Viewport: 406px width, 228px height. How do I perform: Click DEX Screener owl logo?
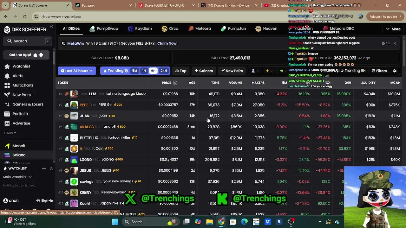click(7, 30)
